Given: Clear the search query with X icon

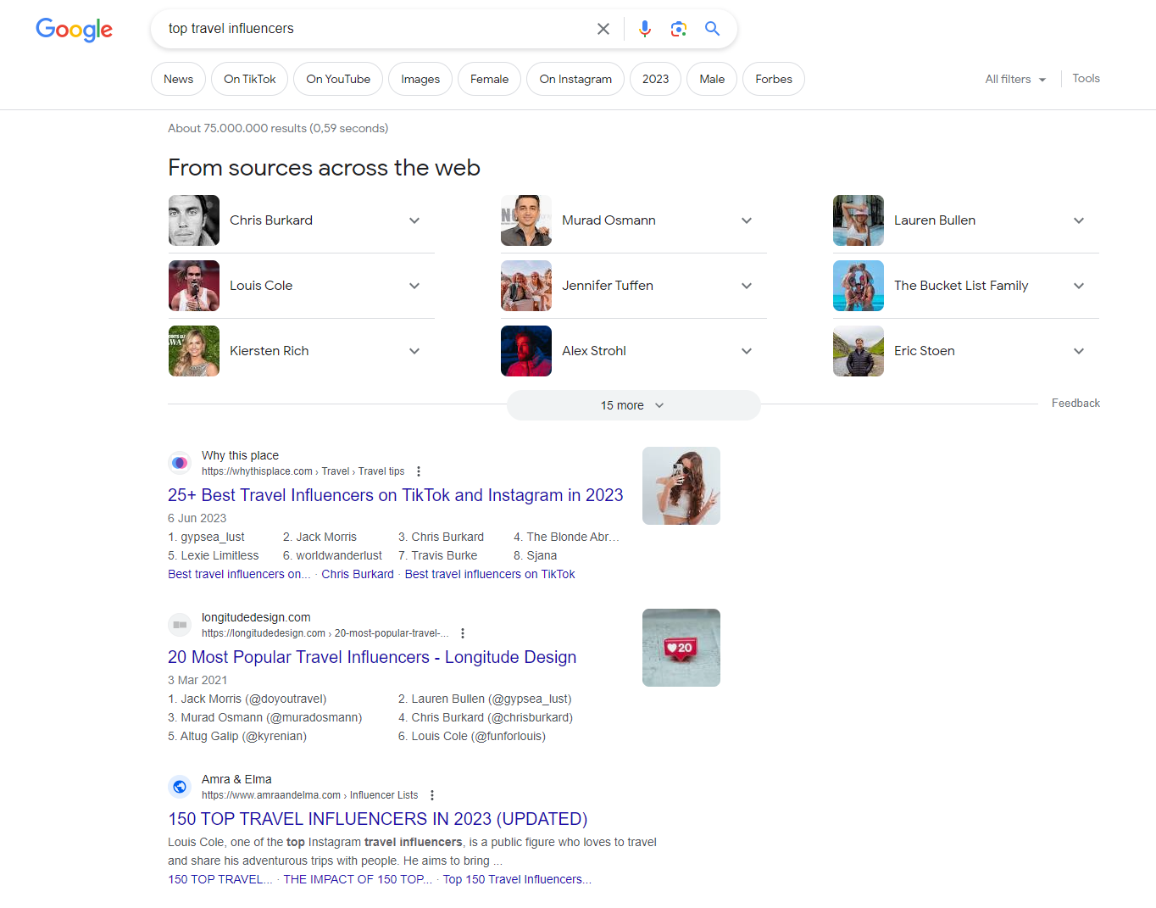Looking at the screenshot, I should point(603,29).
